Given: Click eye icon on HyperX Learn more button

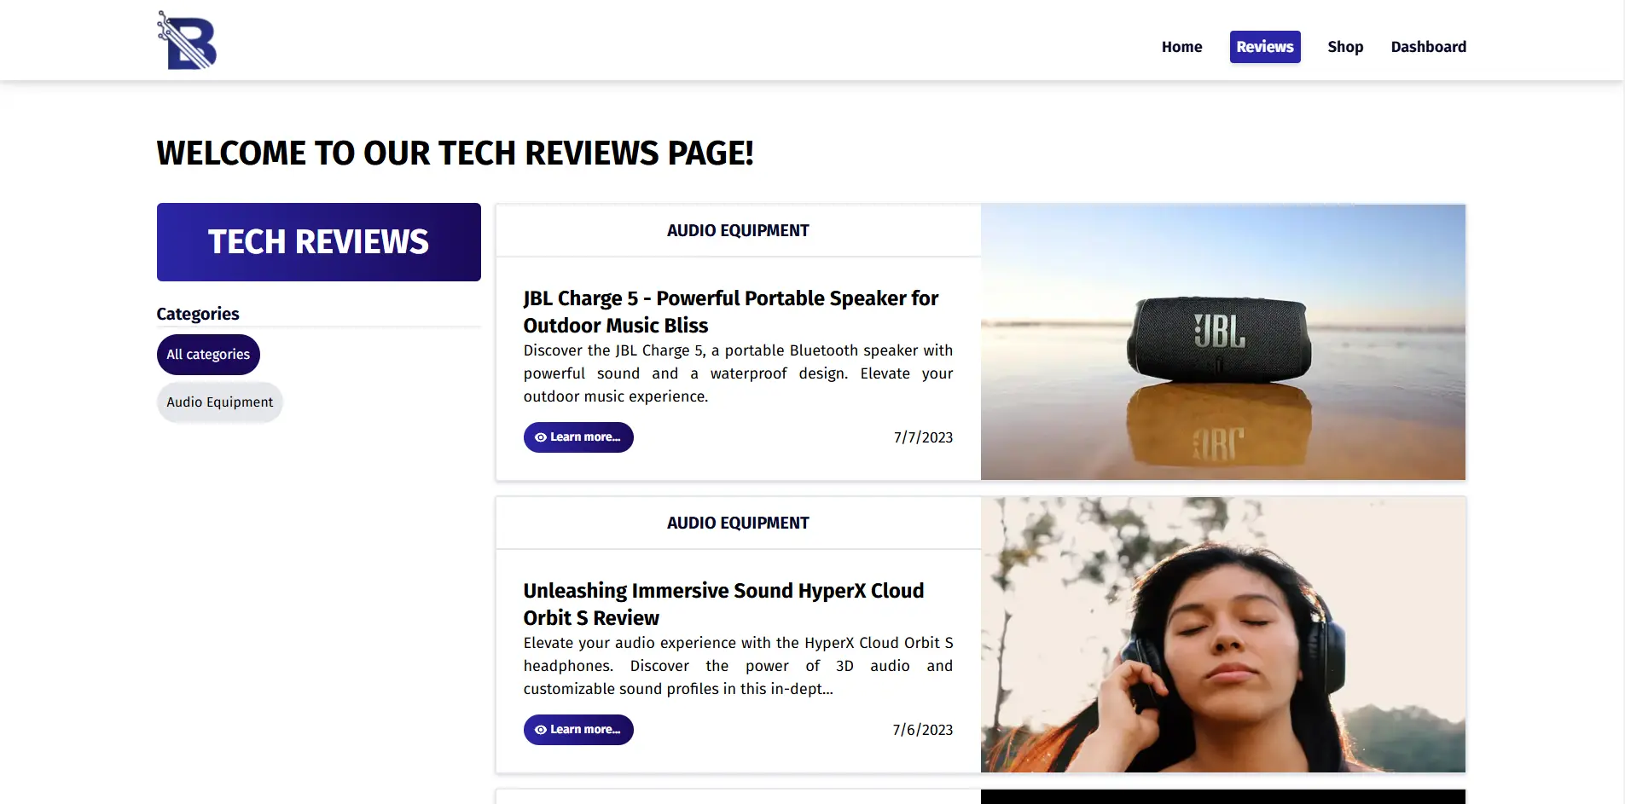Looking at the screenshot, I should (x=540, y=730).
